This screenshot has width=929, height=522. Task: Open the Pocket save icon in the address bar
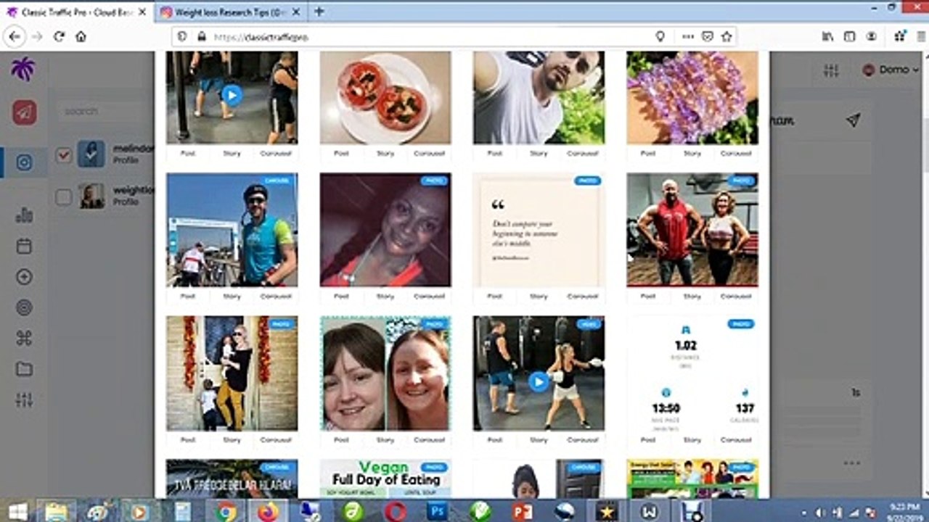[707, 36]
